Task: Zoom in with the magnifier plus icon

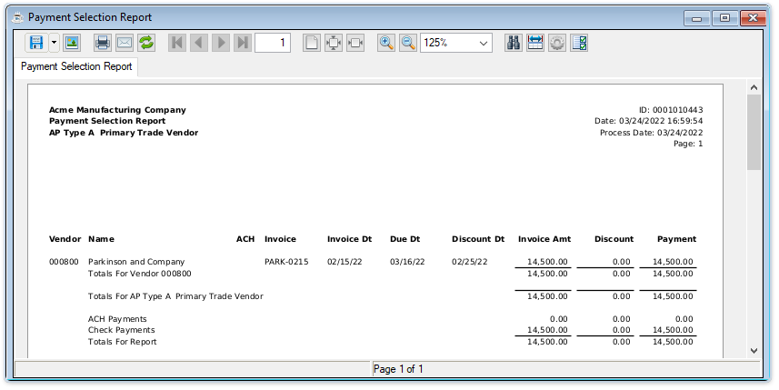Action: 386,43
